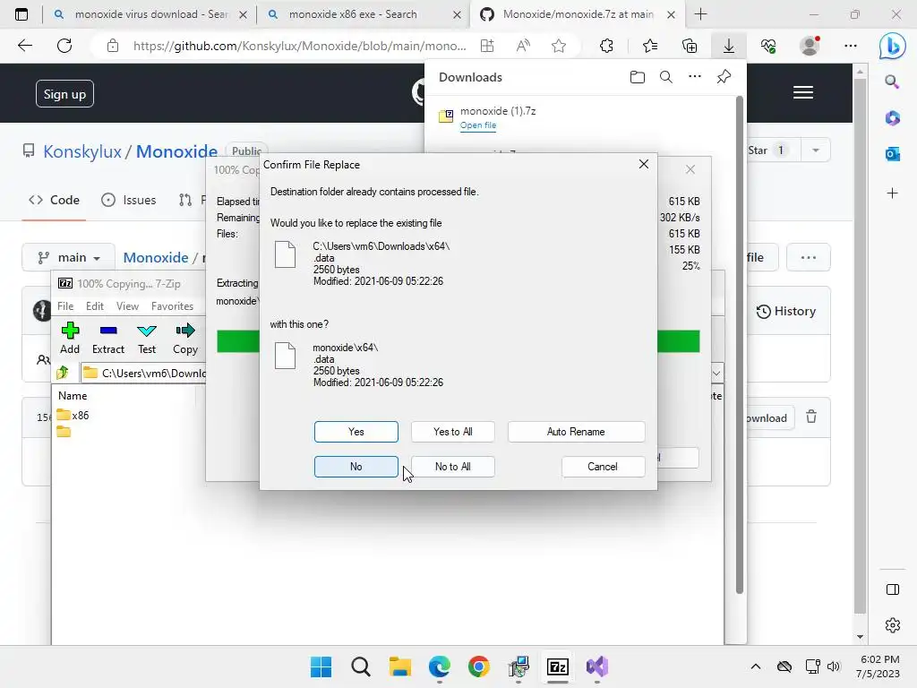Close the Confirm File Replace dialog
The image size is (917, 688).
[x=643, y=165]
